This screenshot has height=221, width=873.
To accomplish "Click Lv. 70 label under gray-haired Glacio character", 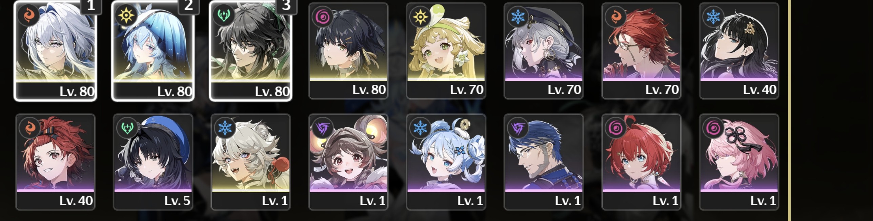I will (564, 90).
